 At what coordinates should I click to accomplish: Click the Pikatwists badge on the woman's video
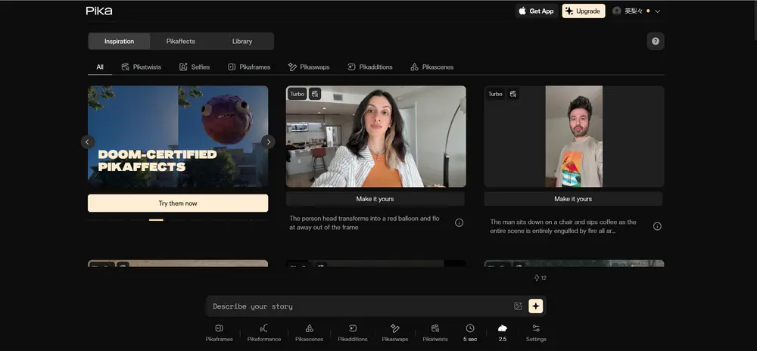[x=315, y=94]
